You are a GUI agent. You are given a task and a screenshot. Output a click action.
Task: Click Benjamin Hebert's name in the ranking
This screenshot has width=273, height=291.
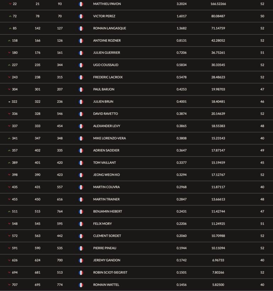(107, 211)
